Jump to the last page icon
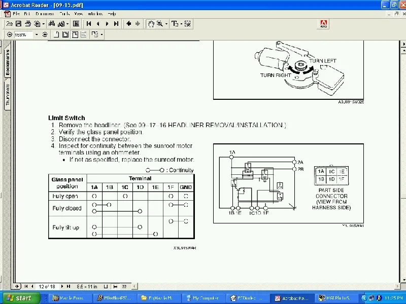Screen dimensions: 406x304 coord(116,23)
